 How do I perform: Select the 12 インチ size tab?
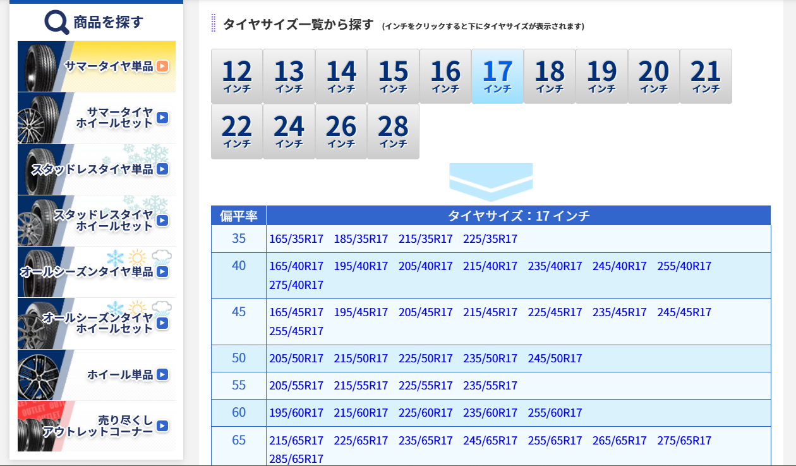click(x=237, y=76)
